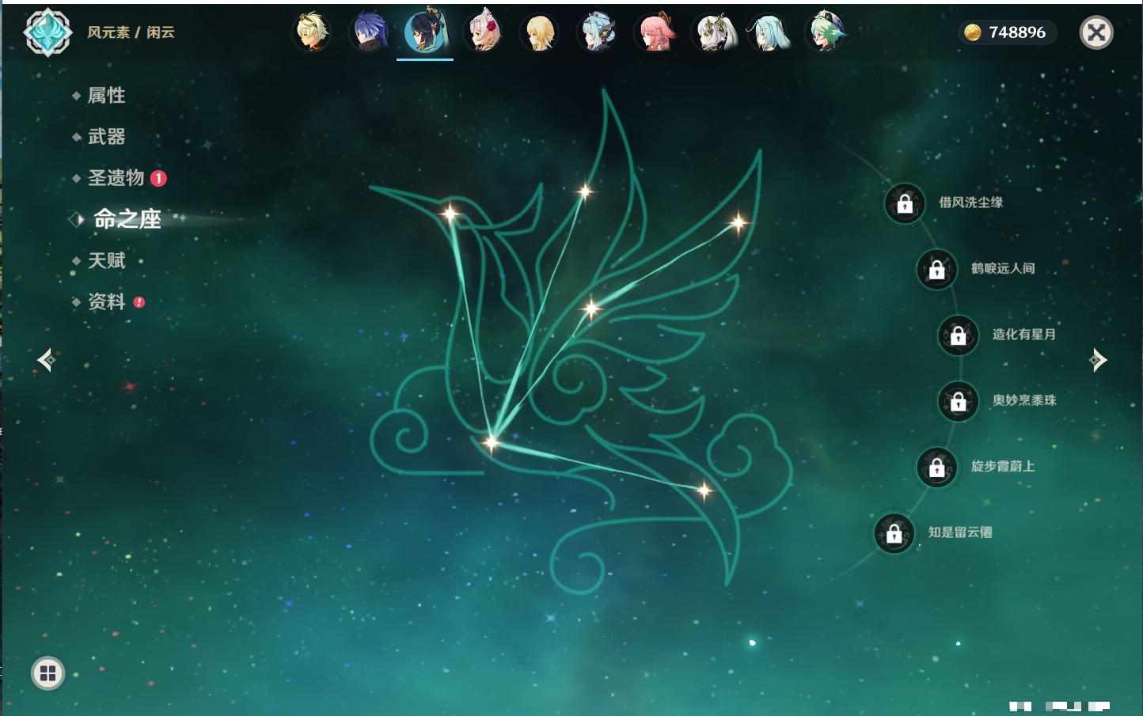Go to previous character with left arrow
The image size is (1143, 716).
[46, 360]
